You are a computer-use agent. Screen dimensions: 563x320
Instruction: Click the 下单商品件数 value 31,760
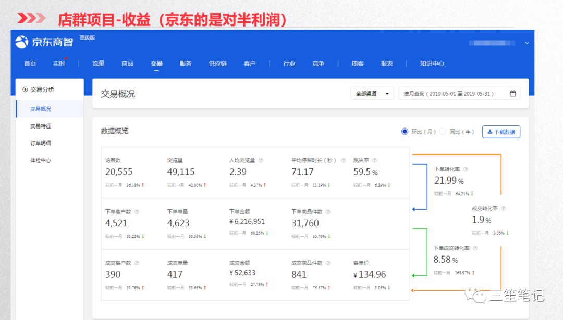(305, 223)
